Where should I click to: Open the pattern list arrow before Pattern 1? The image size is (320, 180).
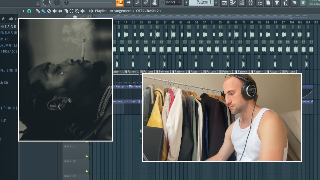pos(186,2)
